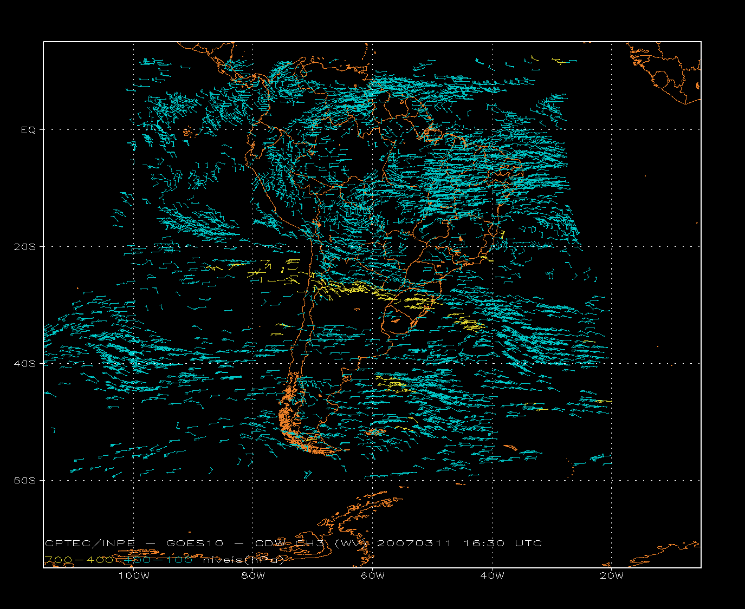
Task: Click the yellow 700-400 level legend
Action: (79, 560)
